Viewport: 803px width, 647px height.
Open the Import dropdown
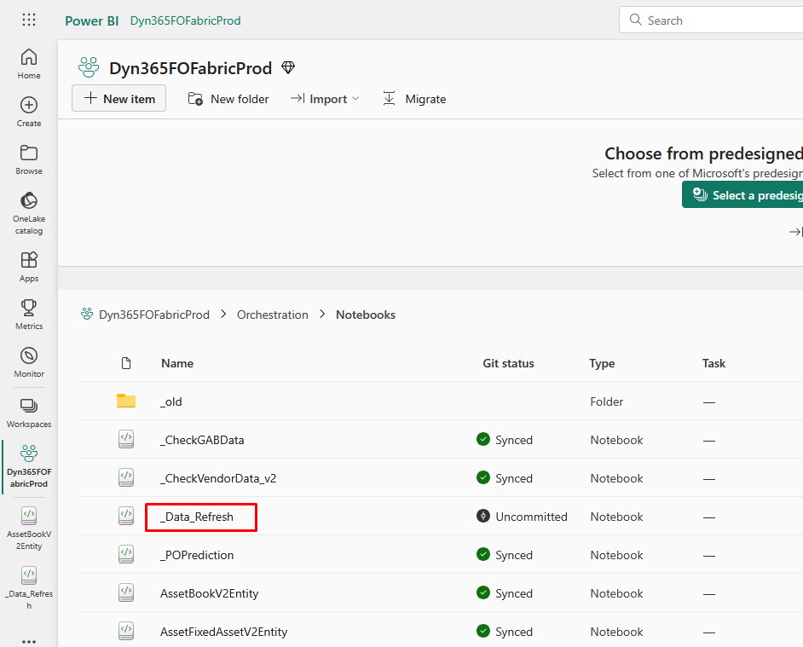pyautogui.click(x=325, y=99)
